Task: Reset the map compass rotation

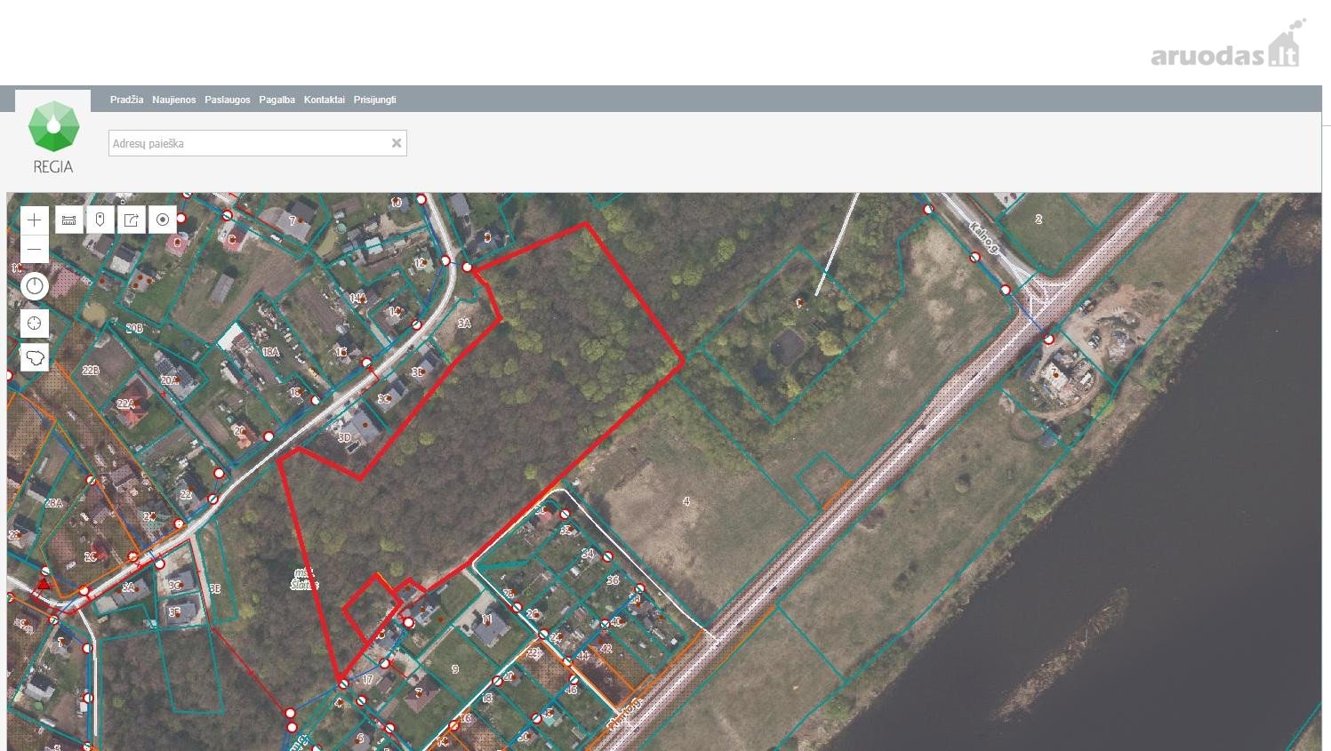Action: [x=35, y=286]
